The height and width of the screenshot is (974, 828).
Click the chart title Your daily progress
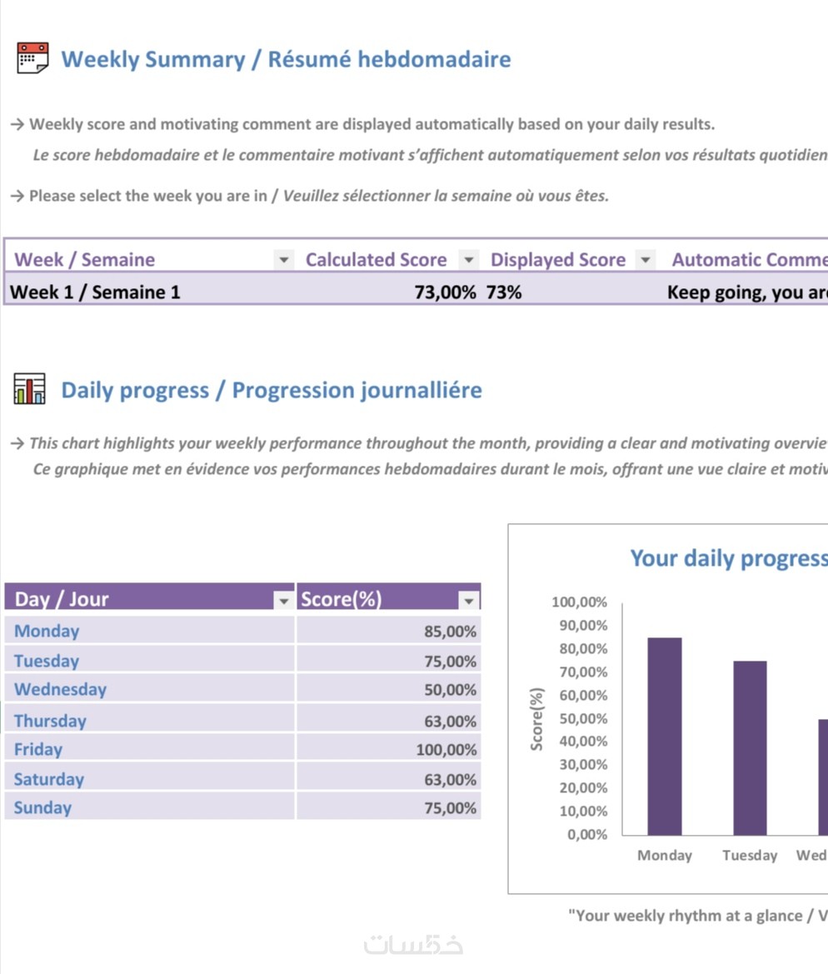(728, 558)
